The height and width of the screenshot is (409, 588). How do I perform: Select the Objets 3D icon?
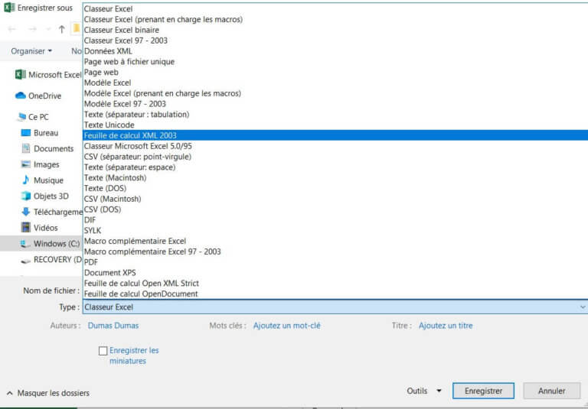[26, 196]
